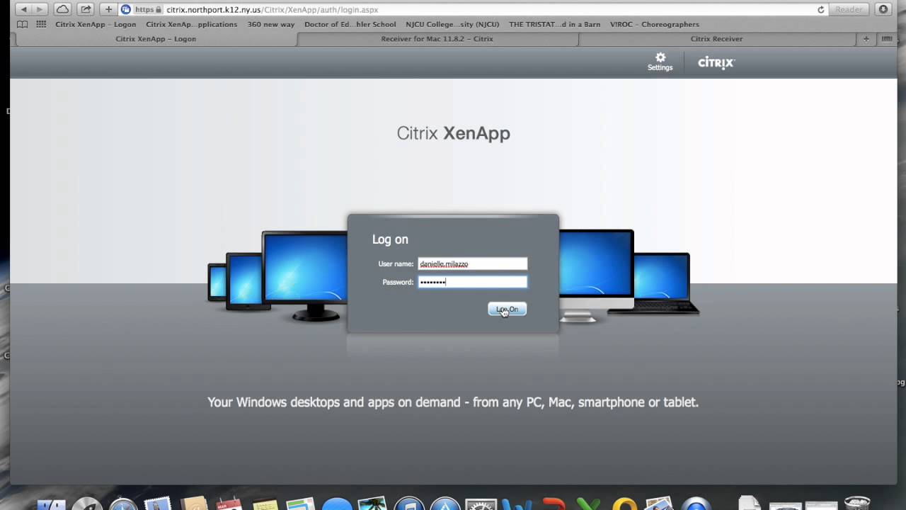Click the Password input field
Image resolution: width=906 pixels, height=510 pixels.
(x=472, y=282)
